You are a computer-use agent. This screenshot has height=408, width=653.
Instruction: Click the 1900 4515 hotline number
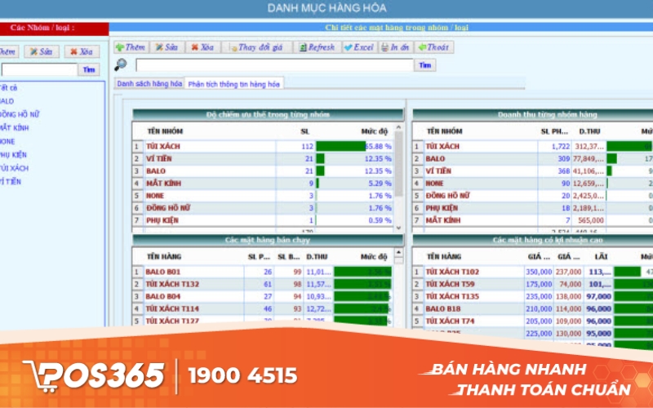242,375
